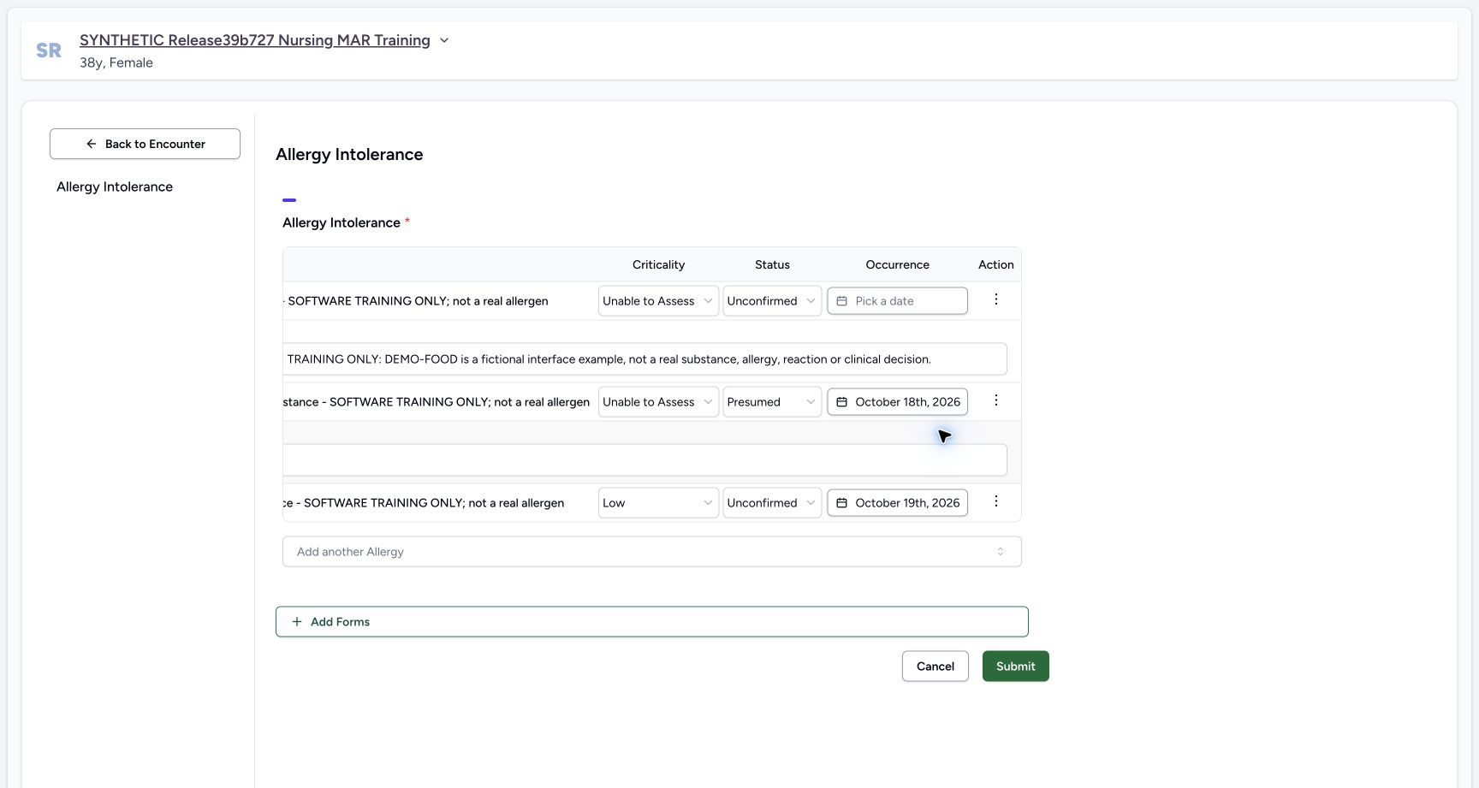Image resolution: width=1479 pixels, height=788 pixels.
Task: Submit the allergy intolerance form
Action: [x=1016, y=667]
